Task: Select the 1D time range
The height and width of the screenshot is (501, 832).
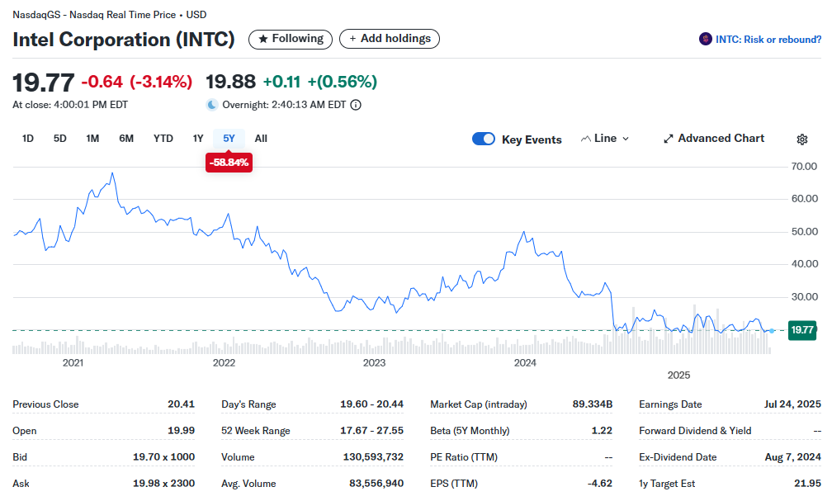Action: 27,139
